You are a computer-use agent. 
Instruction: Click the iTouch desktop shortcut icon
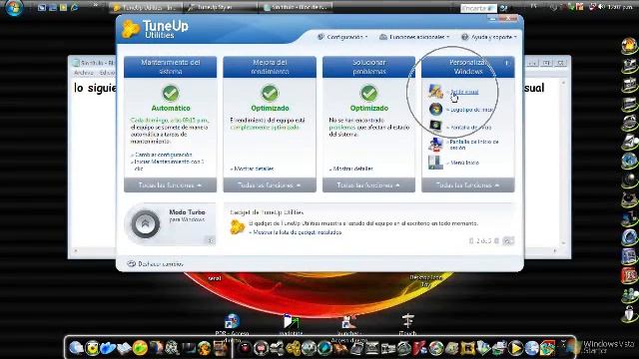[x=407, y=321]
